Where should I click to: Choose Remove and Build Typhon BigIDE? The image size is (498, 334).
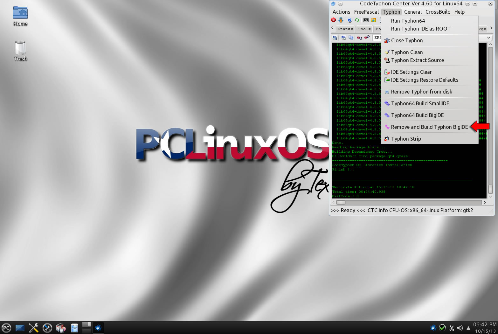coord(430,127)
